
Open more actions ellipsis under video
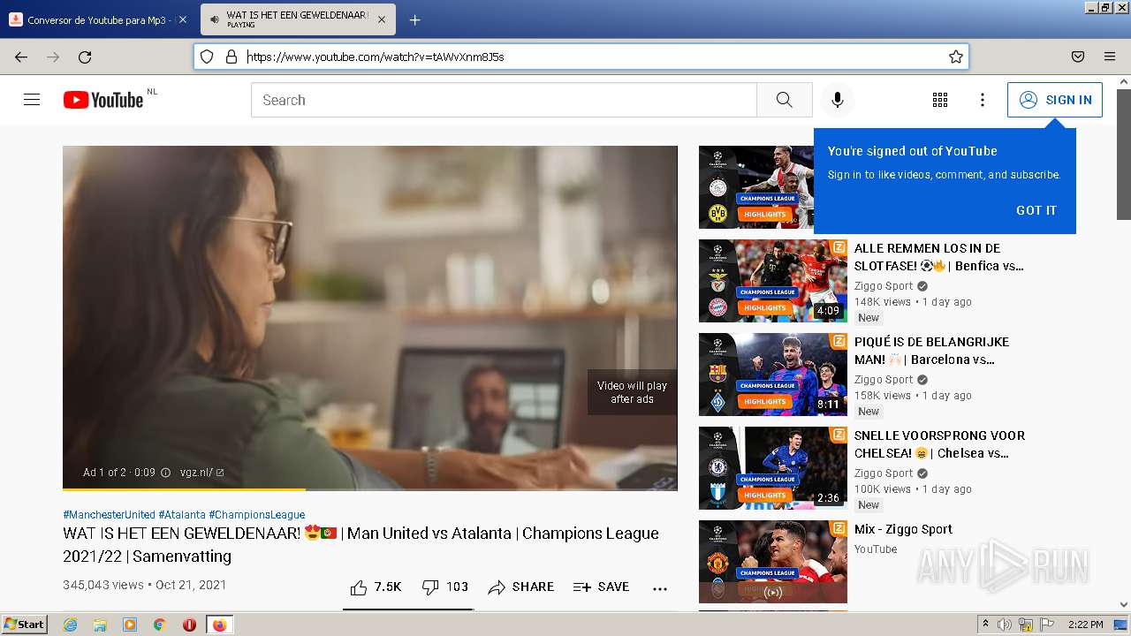pyautogui.click(x=660, y=588)
